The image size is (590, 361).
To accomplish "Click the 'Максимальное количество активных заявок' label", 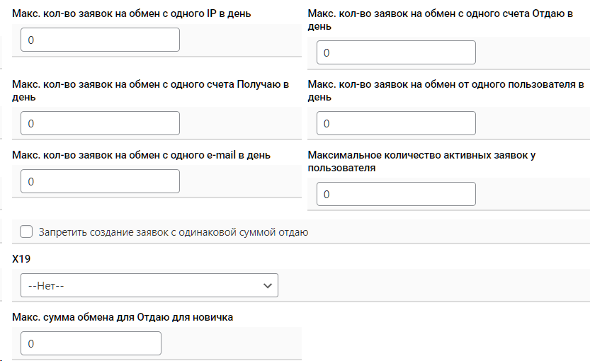I will pos(421,155).
